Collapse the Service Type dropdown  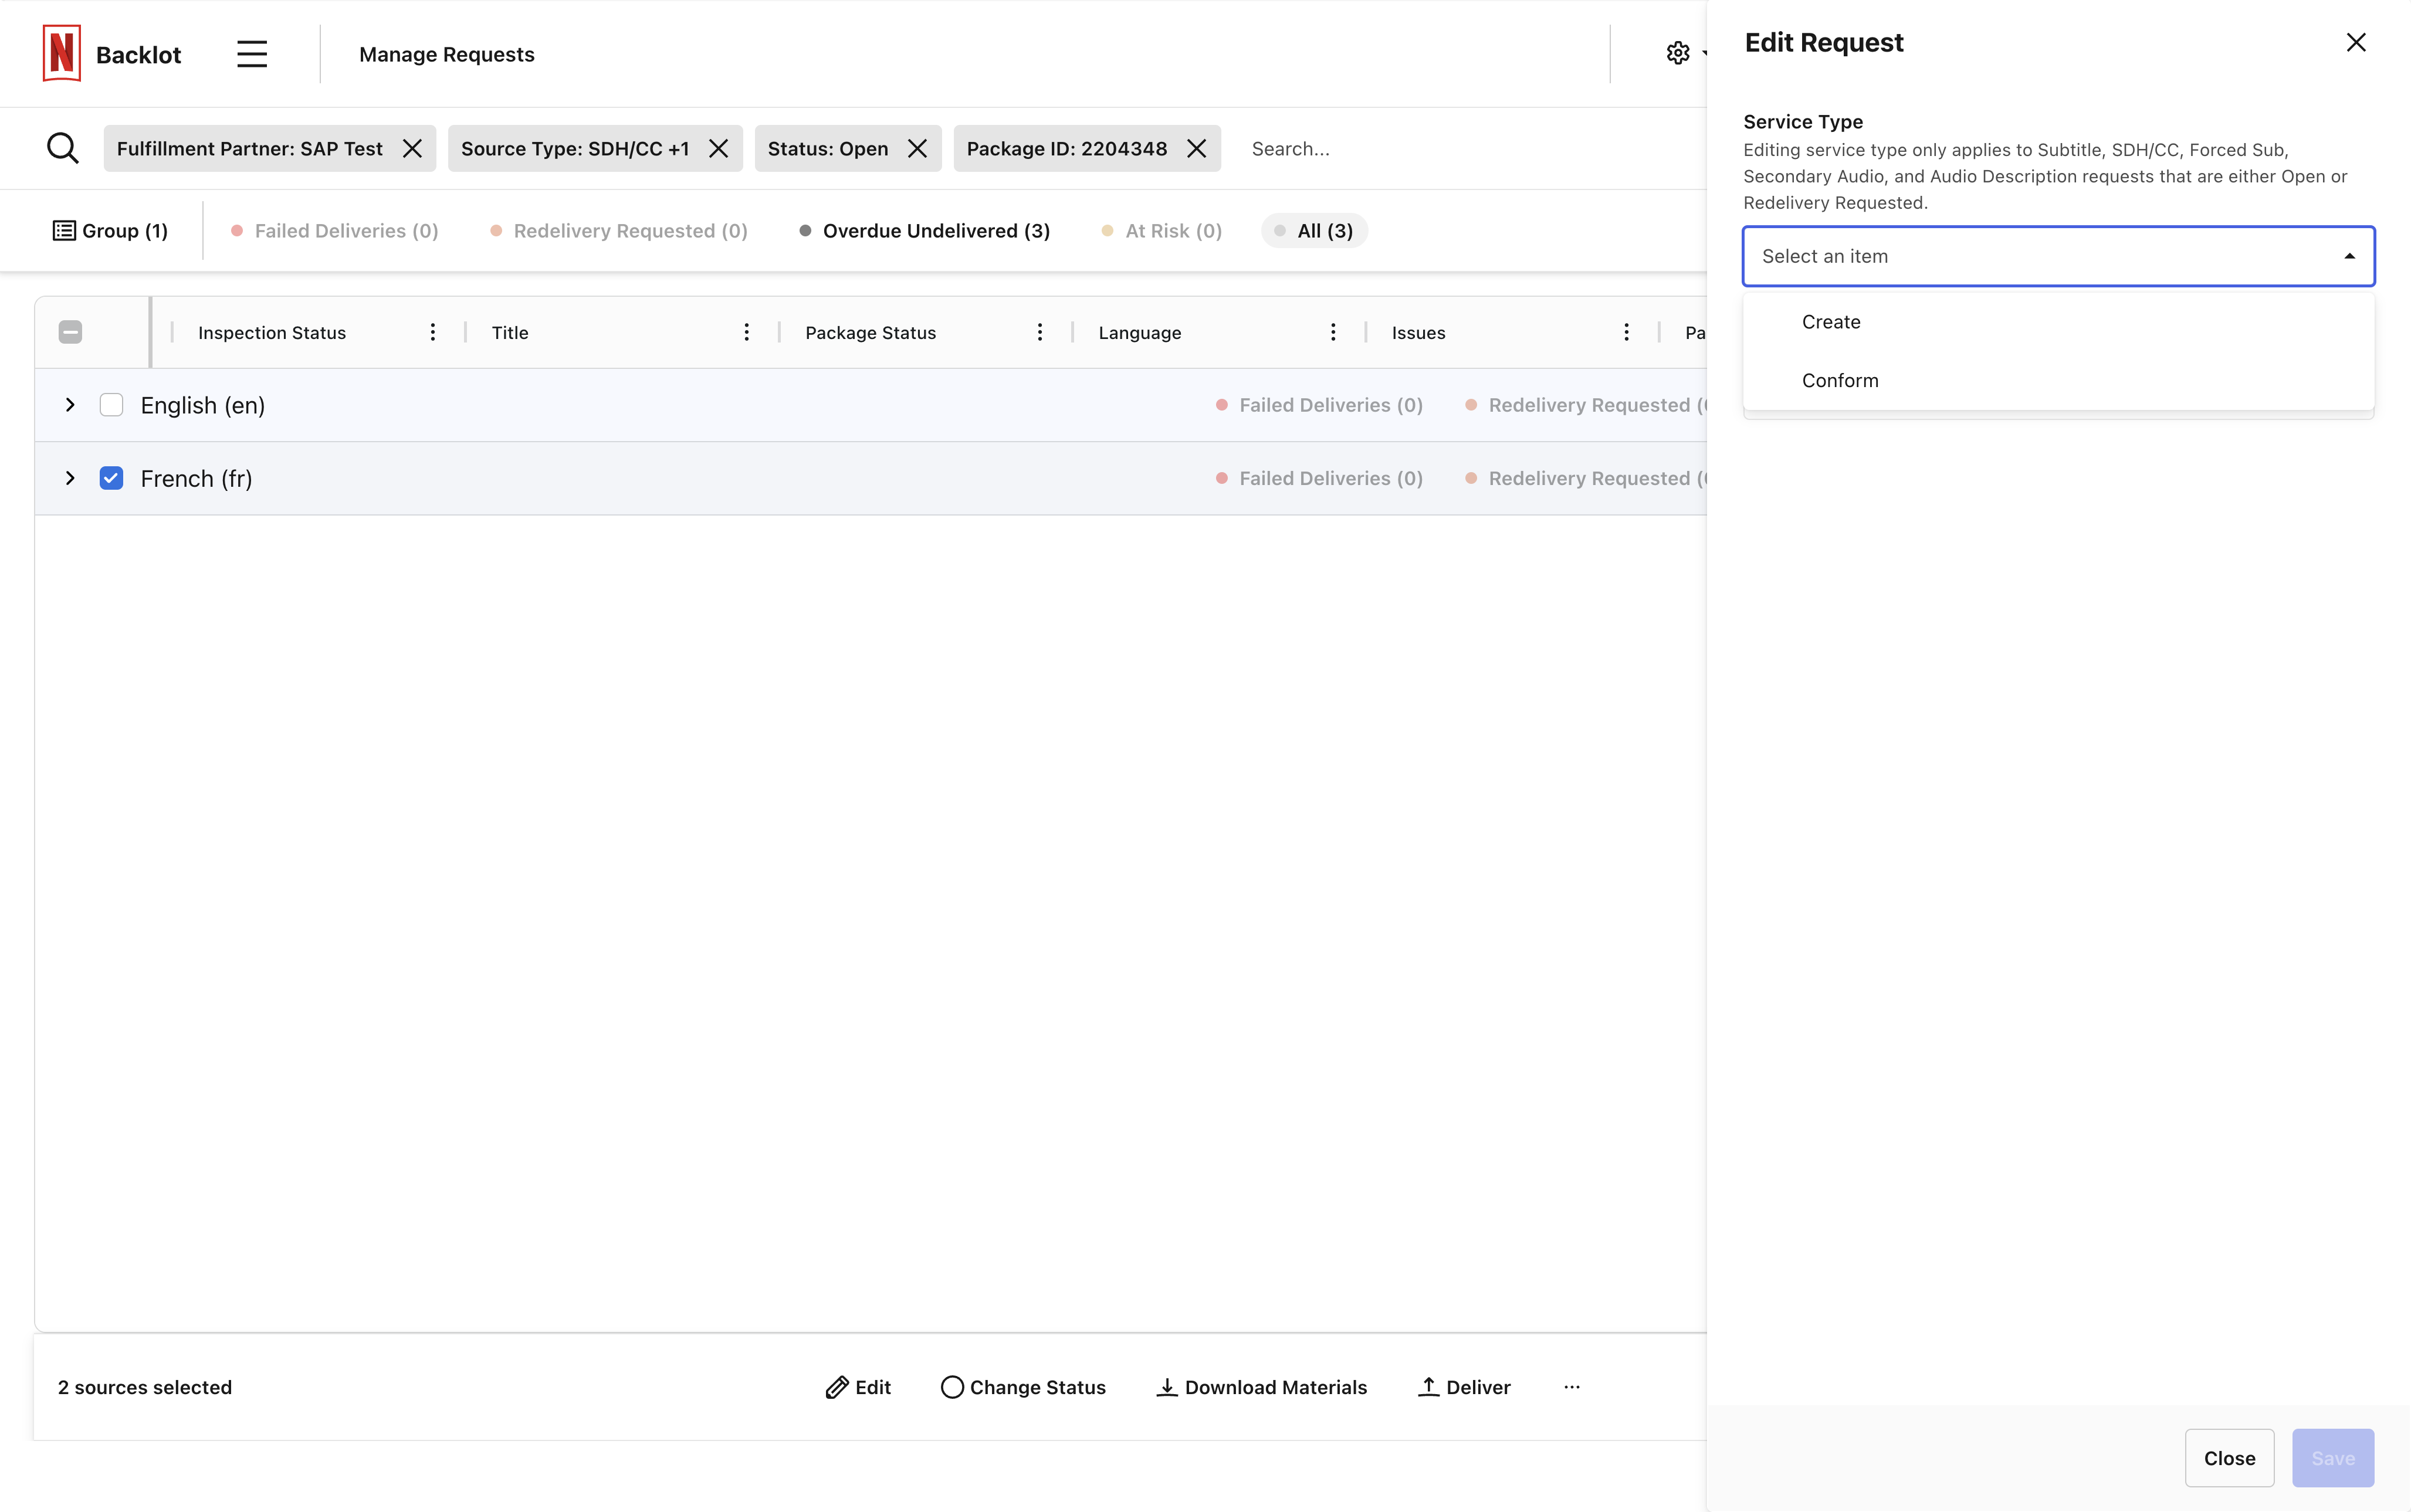tap(2349, 256)
